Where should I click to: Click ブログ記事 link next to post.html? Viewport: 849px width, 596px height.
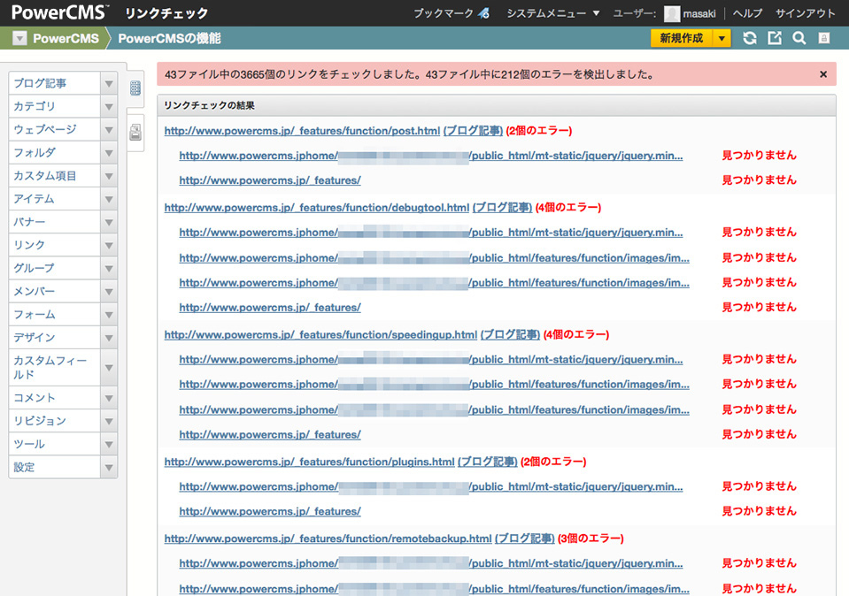tap(474, 131)
